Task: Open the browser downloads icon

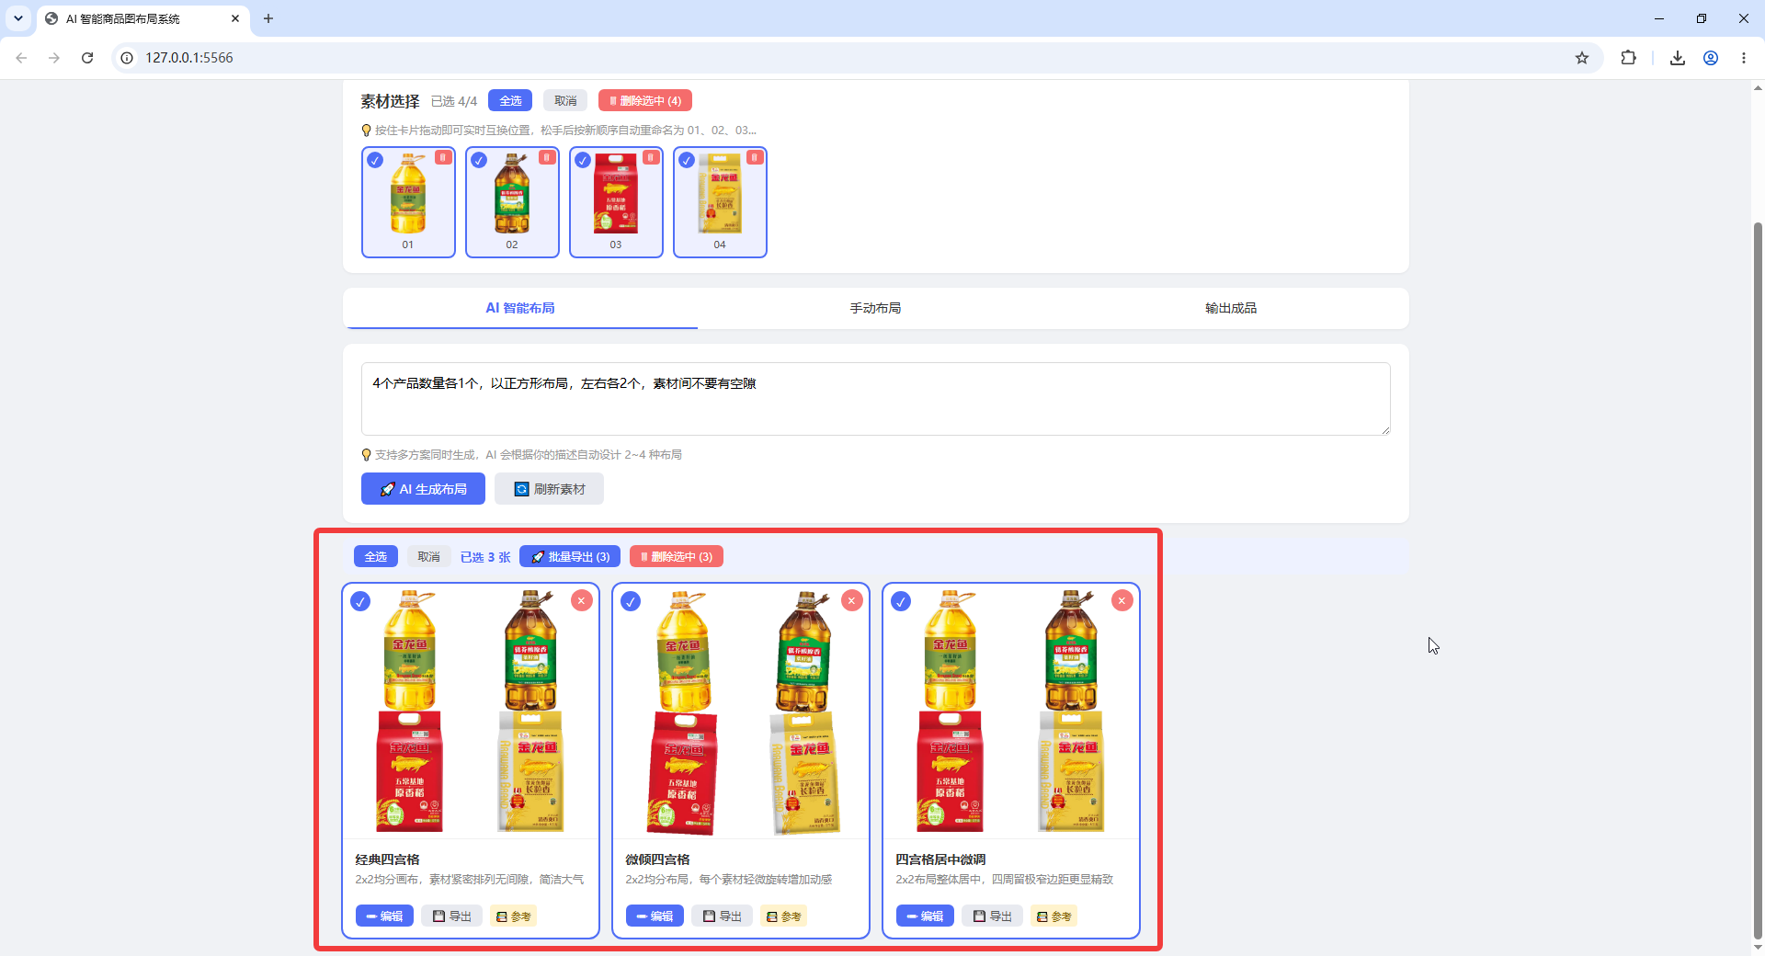Action: (1678, 57)
